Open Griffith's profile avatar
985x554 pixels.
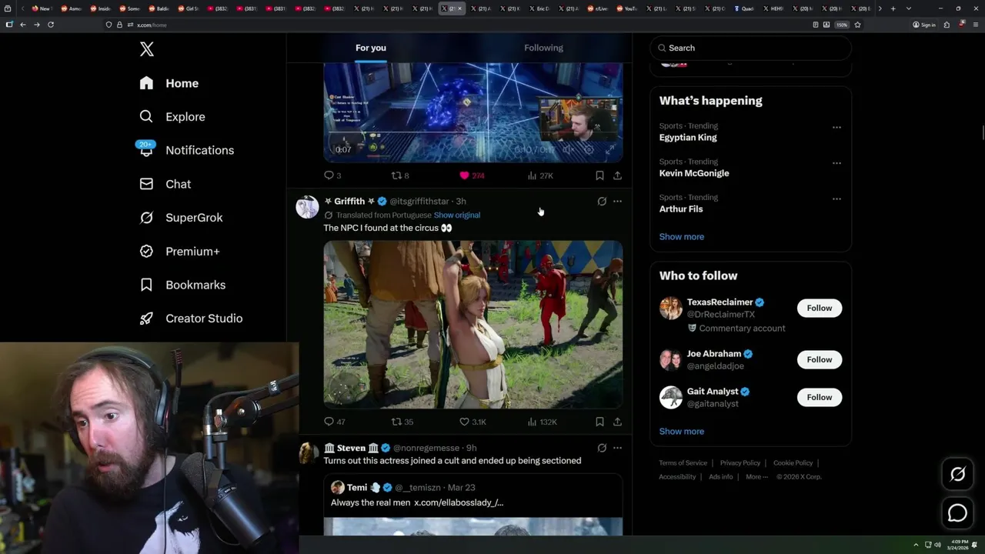click(307, 207)
